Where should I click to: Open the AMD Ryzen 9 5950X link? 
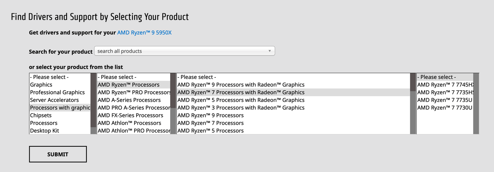point(144,32)
